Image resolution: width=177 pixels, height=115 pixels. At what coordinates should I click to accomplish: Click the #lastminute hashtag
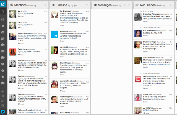pyautogui.click(x=165, y=65)
